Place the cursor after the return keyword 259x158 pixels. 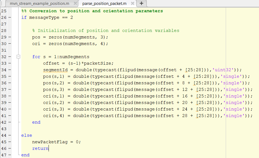49,148
